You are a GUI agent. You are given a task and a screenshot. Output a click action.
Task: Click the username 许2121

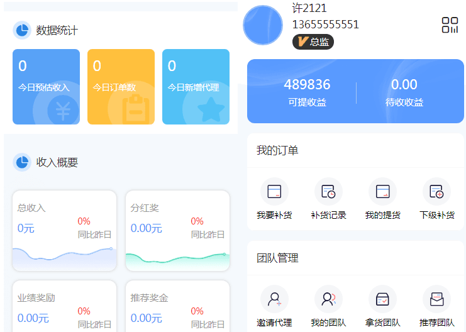point(309,8)
